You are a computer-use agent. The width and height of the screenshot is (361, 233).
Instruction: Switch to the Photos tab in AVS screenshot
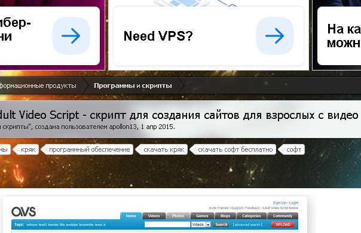(x=178, y=216)
